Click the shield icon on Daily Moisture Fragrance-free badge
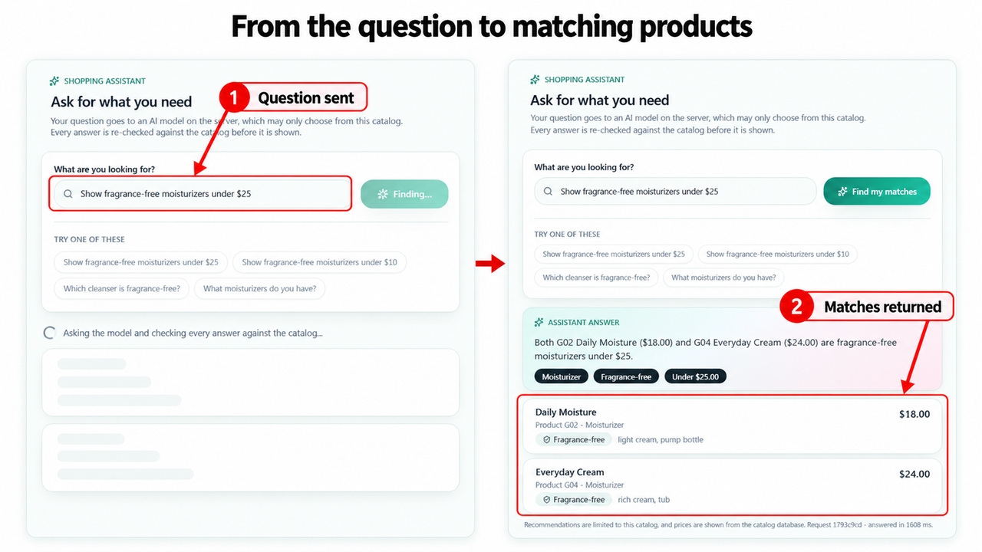This screenshot has height=552, width=982. [547, 440]
